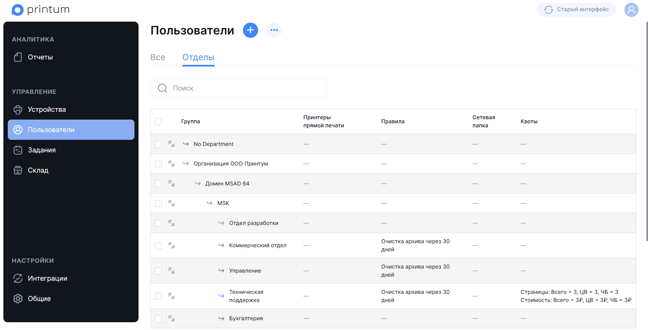
Task: Tick the checkbox for Домен MSAD 64
Action: pyautogui.click(x=158, y=184)
